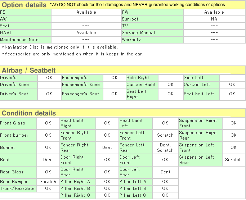The width and height of the screenshot is (246, 200).
Task: Select the Bonnet condition label
Action: pyautogui.click(x=18, y=147)
